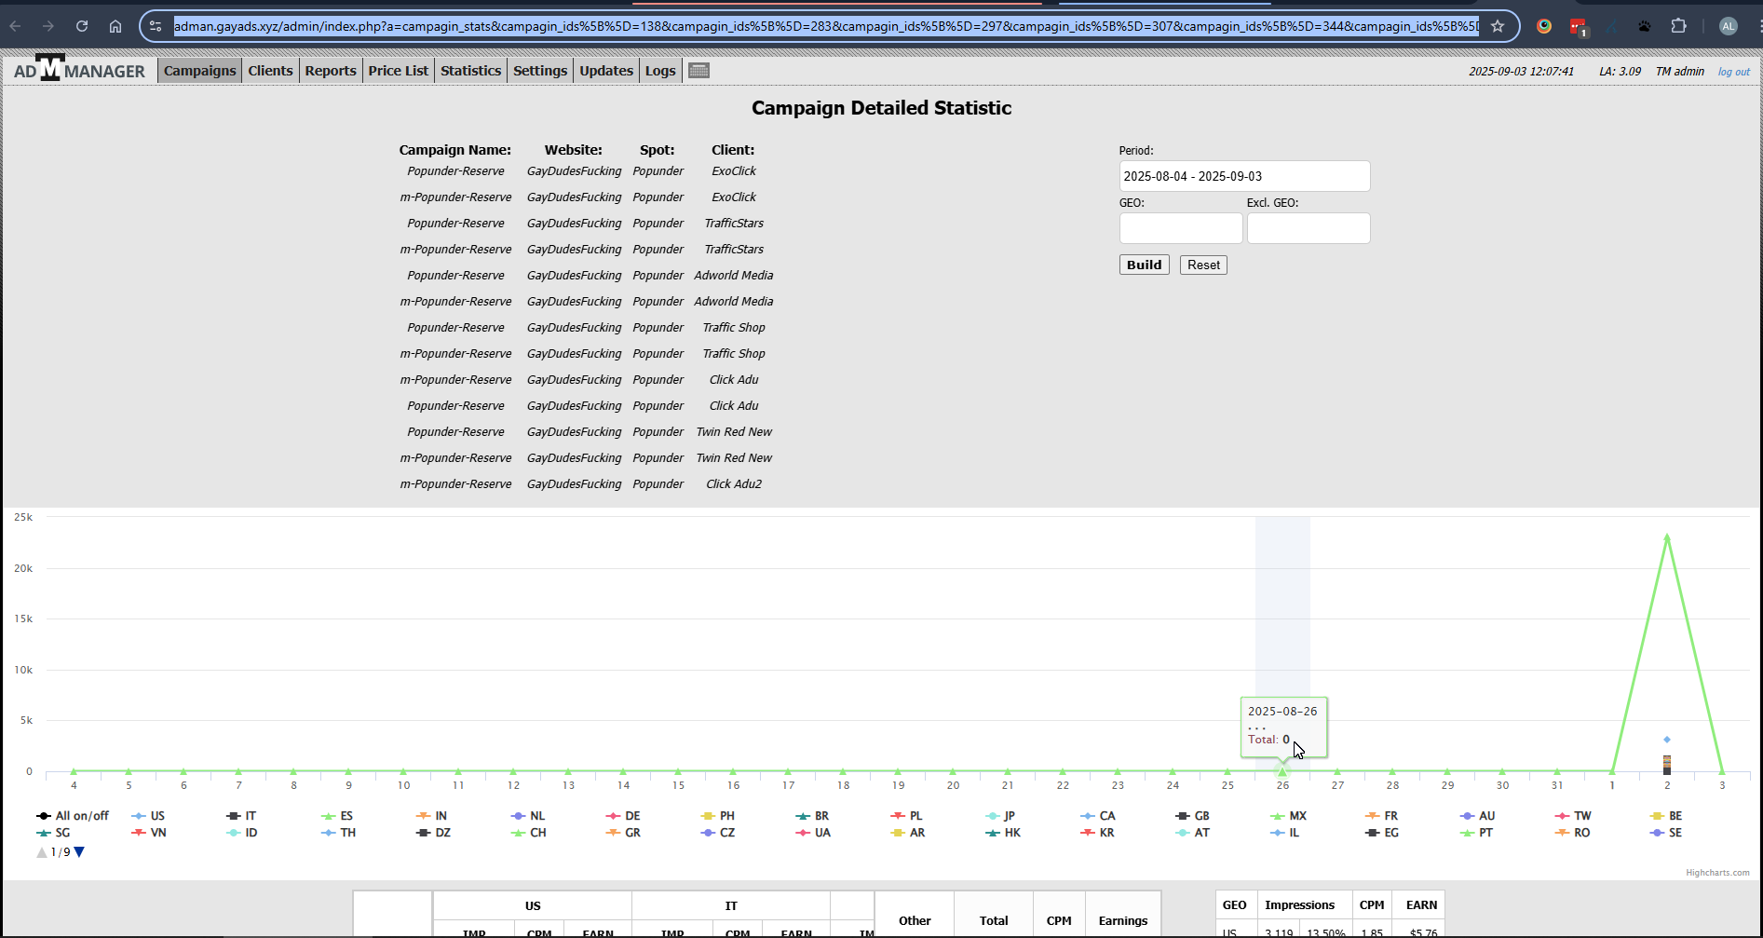
Task: Open the Statistics menu
Action: click(x=470, y=71)
